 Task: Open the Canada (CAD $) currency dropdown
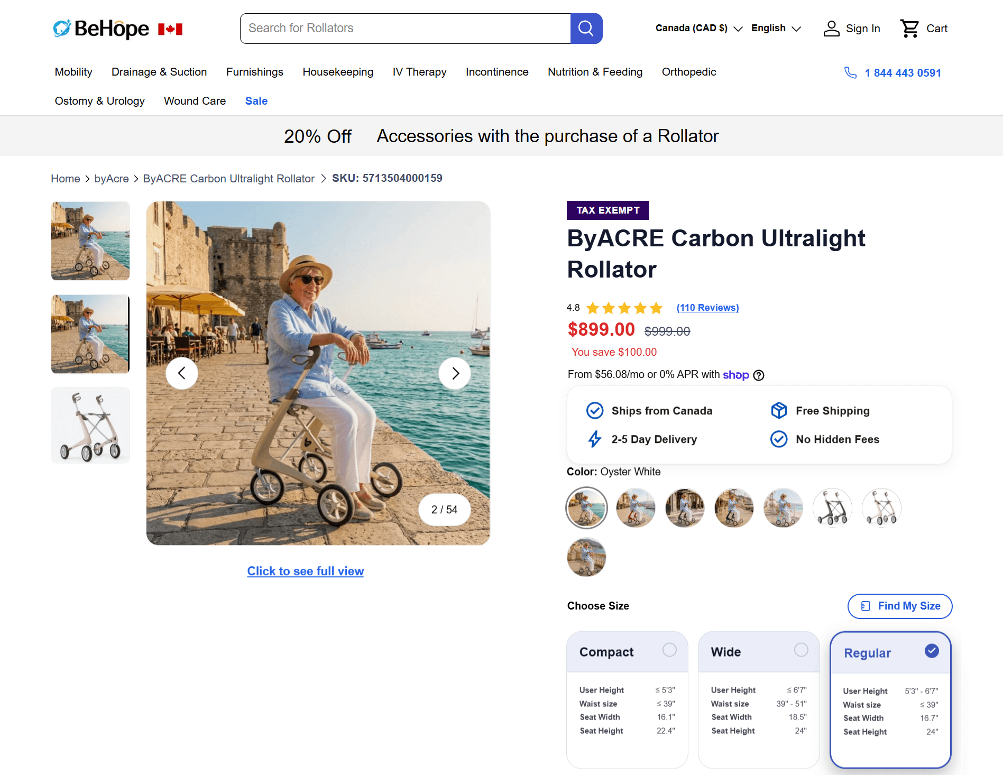699,28
